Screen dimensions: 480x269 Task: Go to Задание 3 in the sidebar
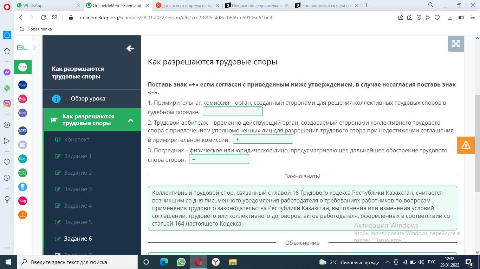click(78, 189)
